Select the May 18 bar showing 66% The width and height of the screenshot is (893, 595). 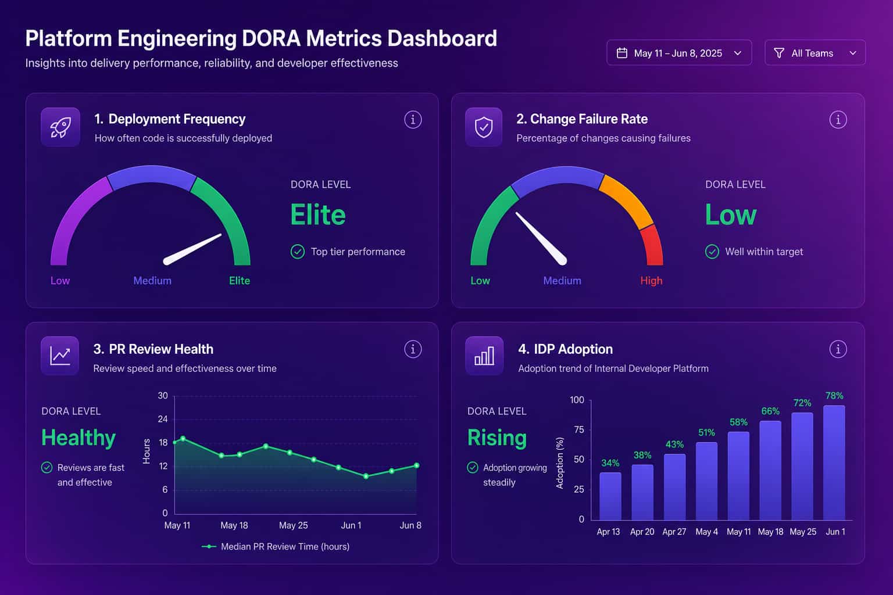(770, 470)
